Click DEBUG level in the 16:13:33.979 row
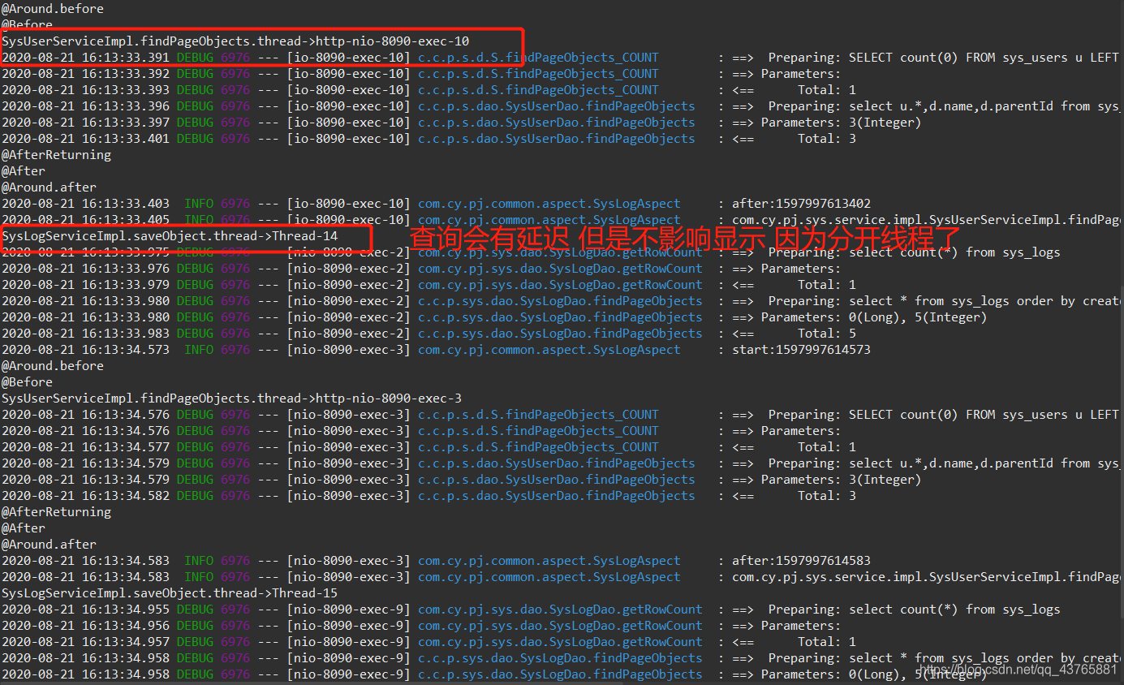This screenshot has height=685, width=1124. [x=196, y=285]
